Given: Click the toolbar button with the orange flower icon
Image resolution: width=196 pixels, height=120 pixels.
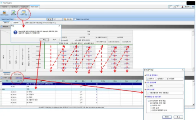Looking at the screenshot, I should (x=68, y=19).
